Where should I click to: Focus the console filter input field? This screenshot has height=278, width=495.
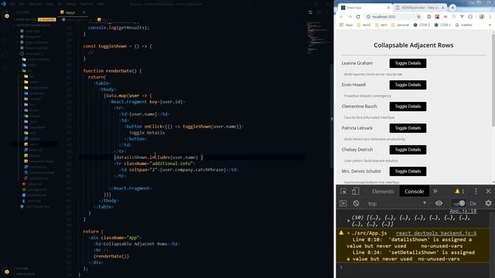458,204
